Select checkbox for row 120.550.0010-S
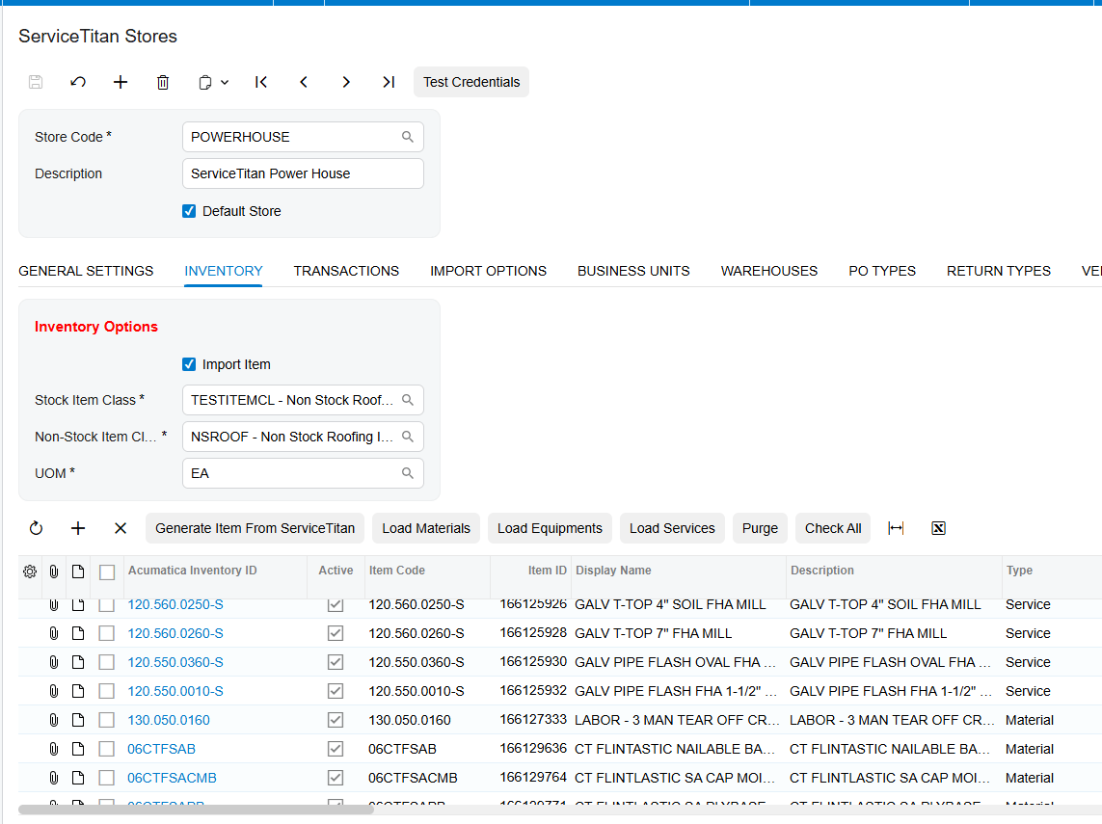The width and height of the screenshot is (1102, 824). point(107,691)
